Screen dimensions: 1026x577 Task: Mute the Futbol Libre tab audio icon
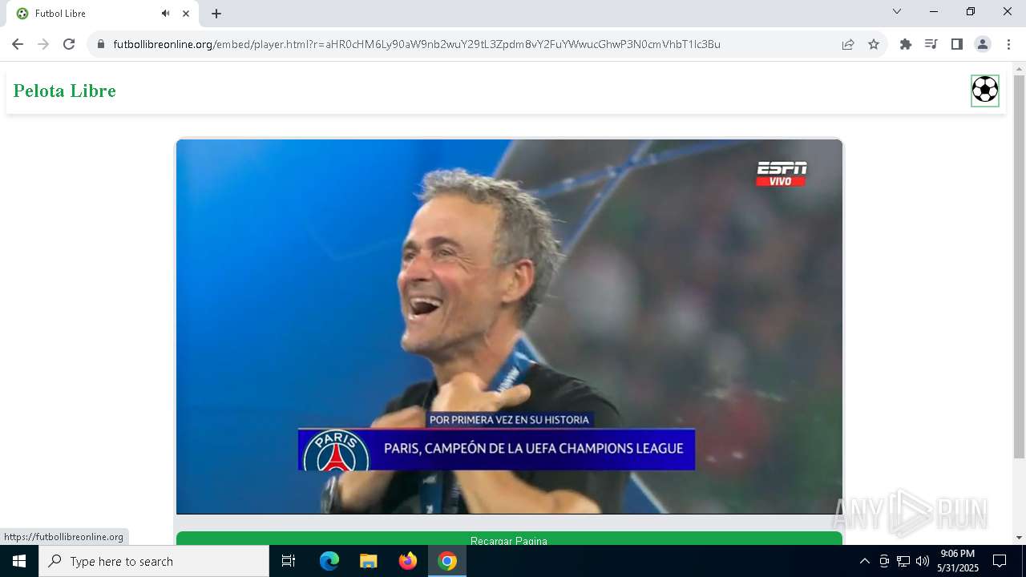(x=165, y=14)
